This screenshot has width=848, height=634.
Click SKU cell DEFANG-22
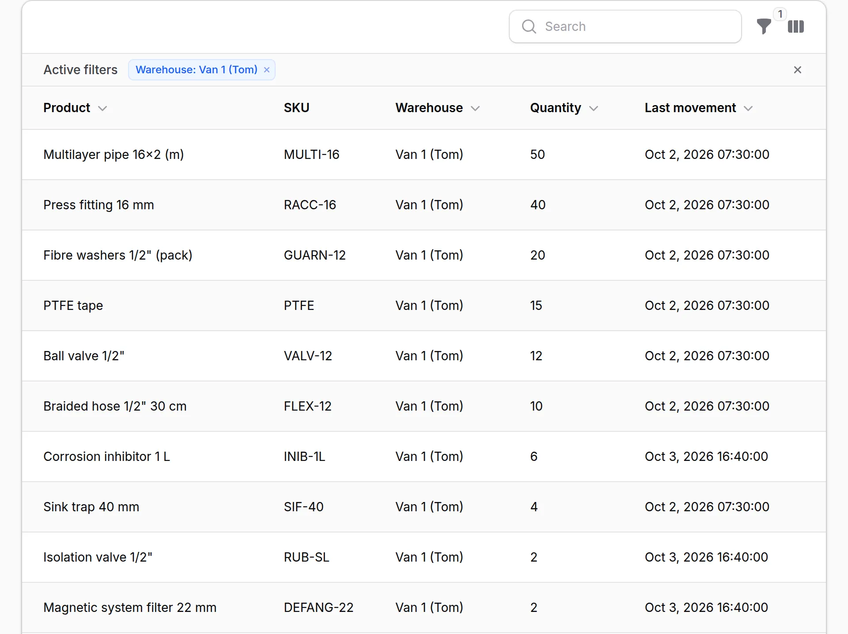point(318,608)
